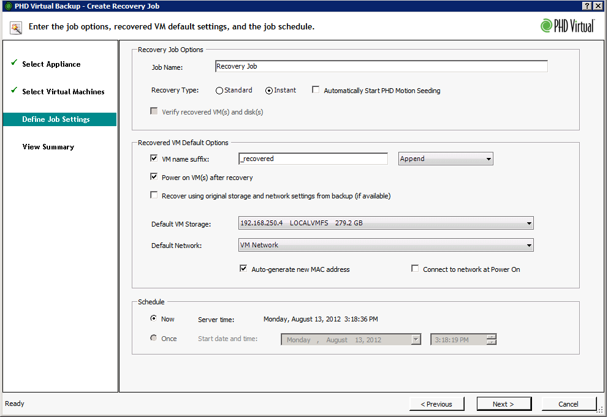The image size is (608, 417).
Task: Open the Default VM Storage dropdown
Action: point(386,223)
